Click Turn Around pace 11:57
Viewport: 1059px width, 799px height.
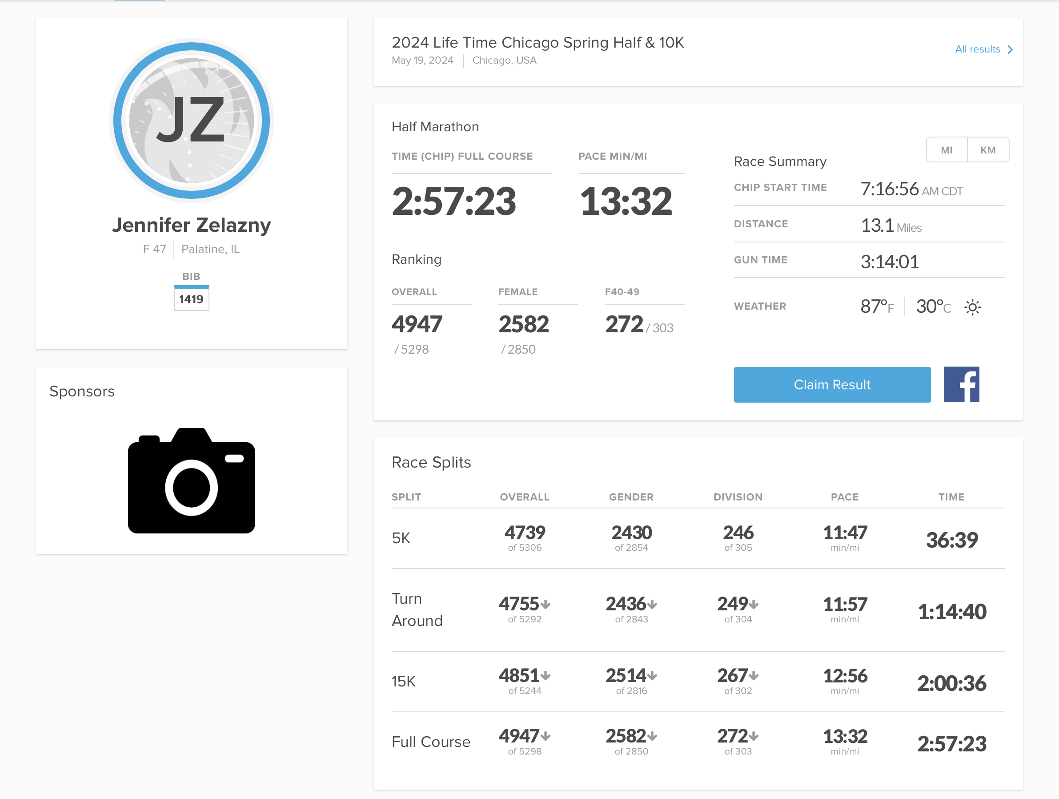[x=845, y=604]
